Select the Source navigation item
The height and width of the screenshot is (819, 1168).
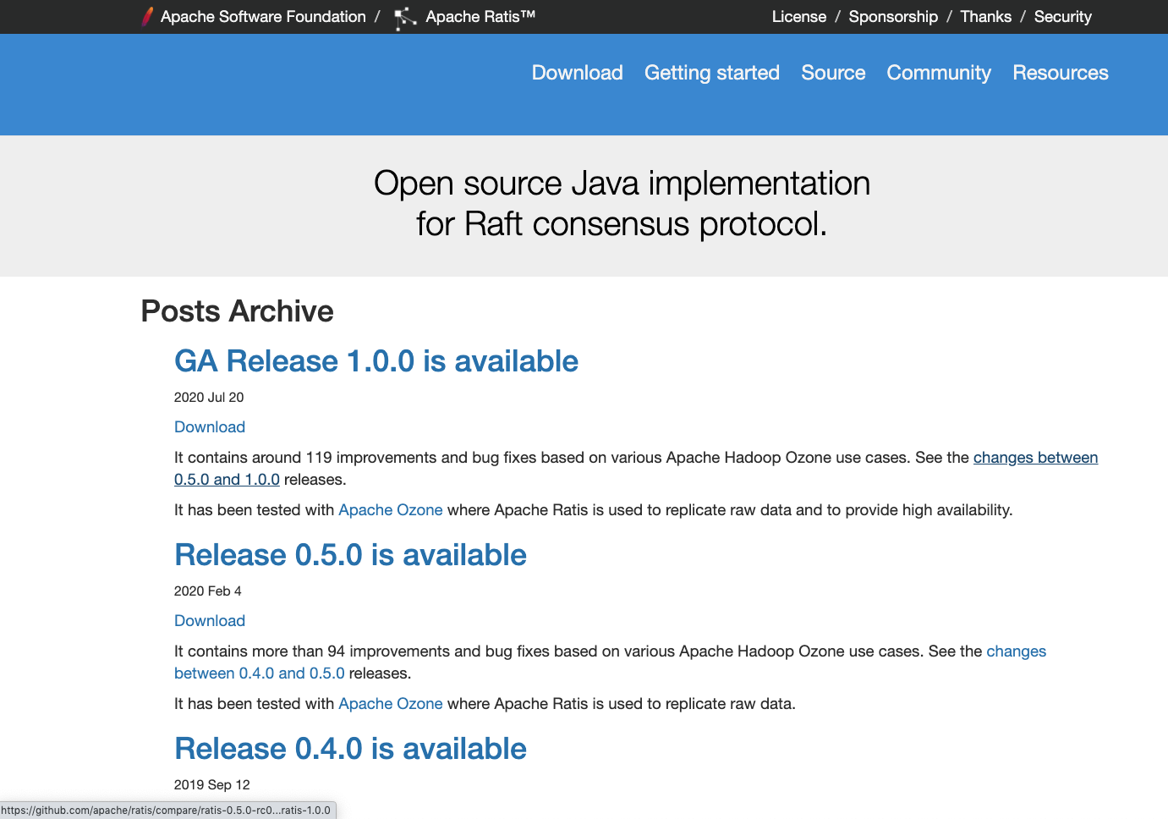click(833, 73)
